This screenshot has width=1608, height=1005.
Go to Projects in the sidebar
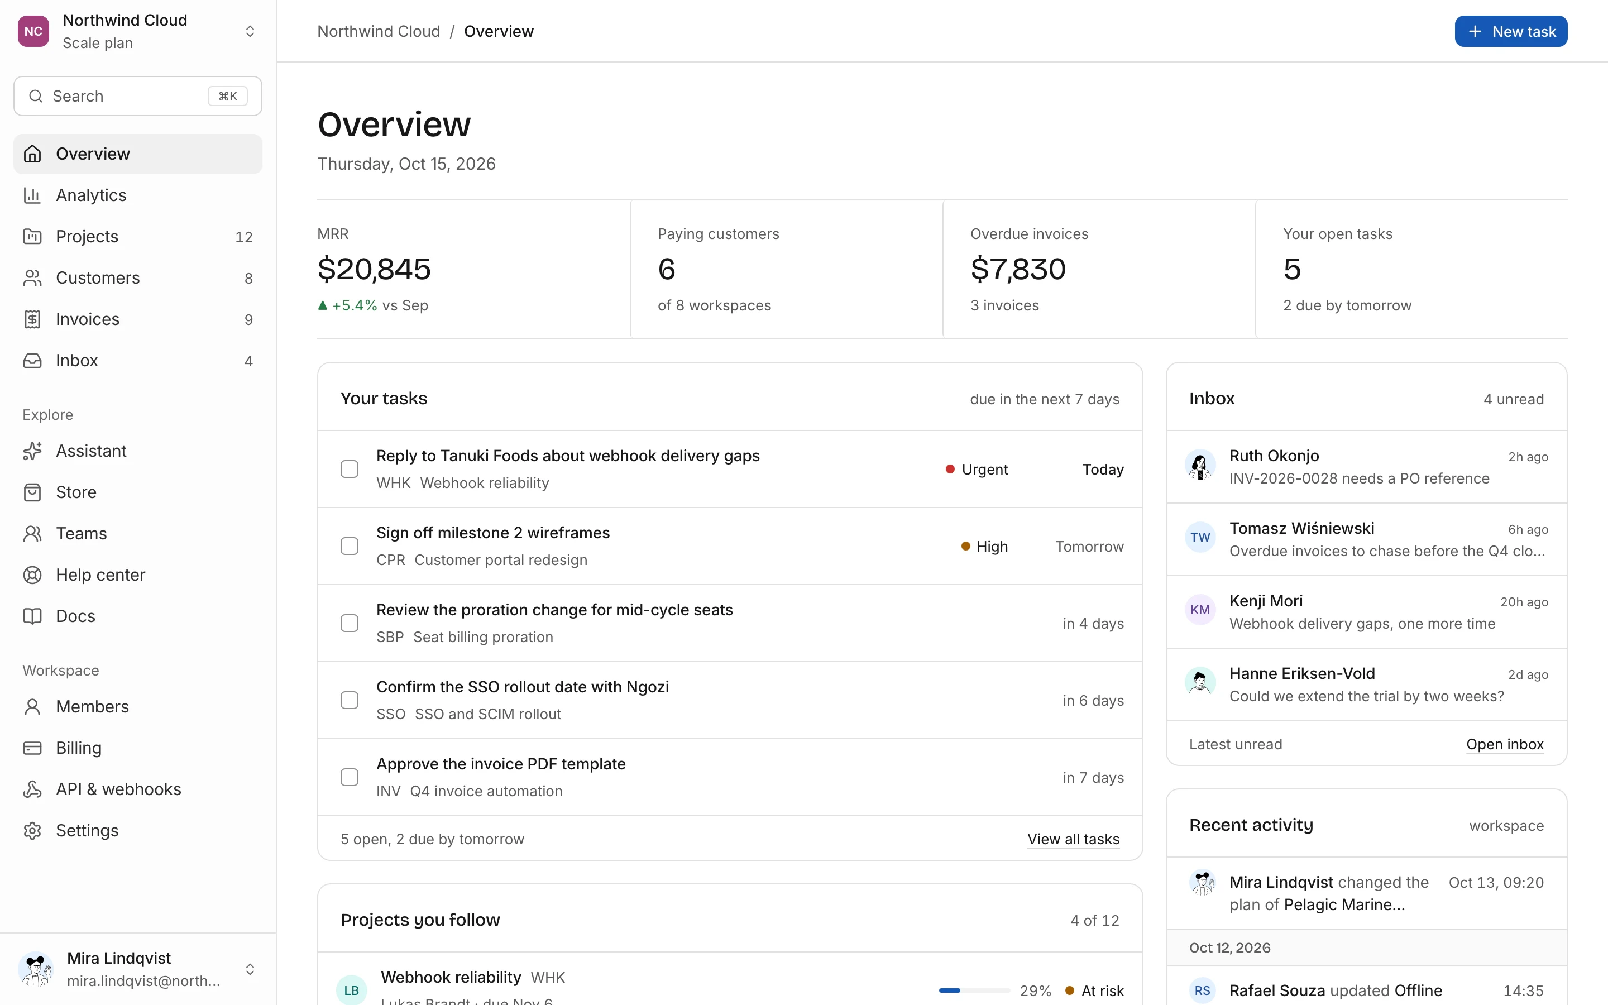coord(137,237)
